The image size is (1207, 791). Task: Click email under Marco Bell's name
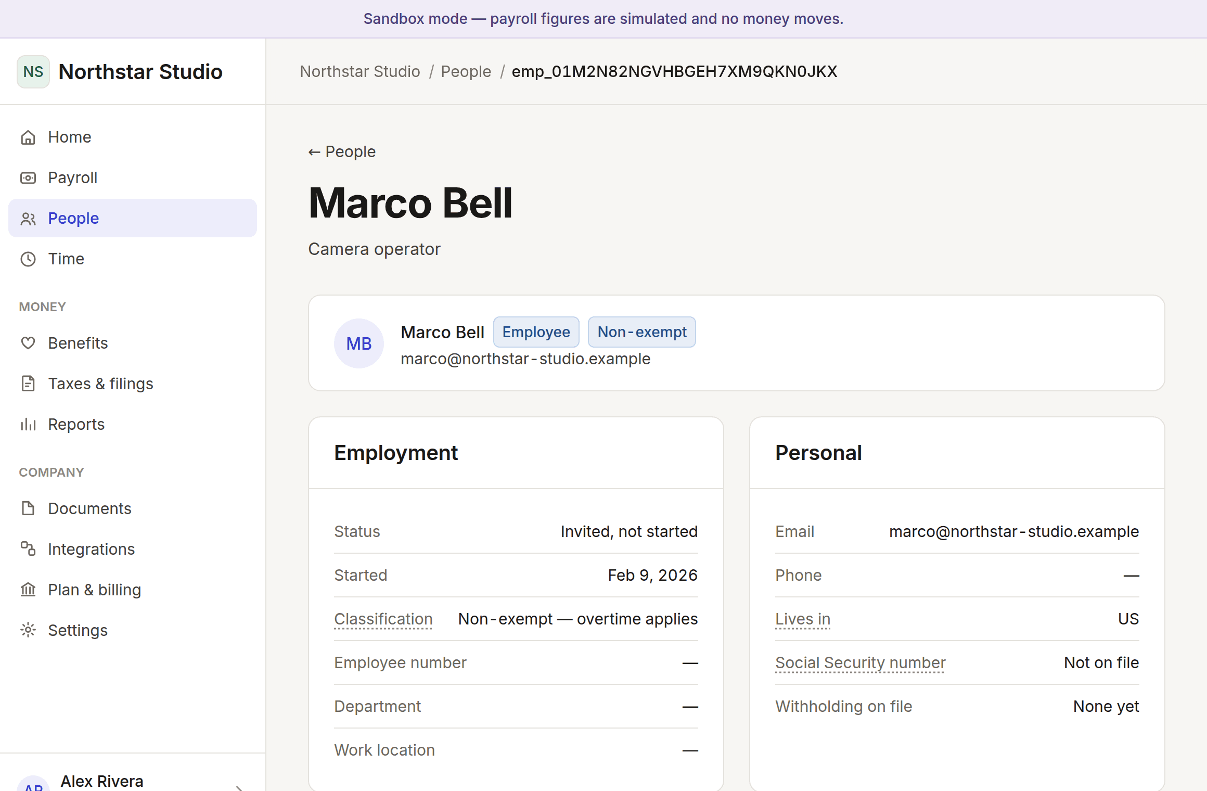(x=525, y=359)
